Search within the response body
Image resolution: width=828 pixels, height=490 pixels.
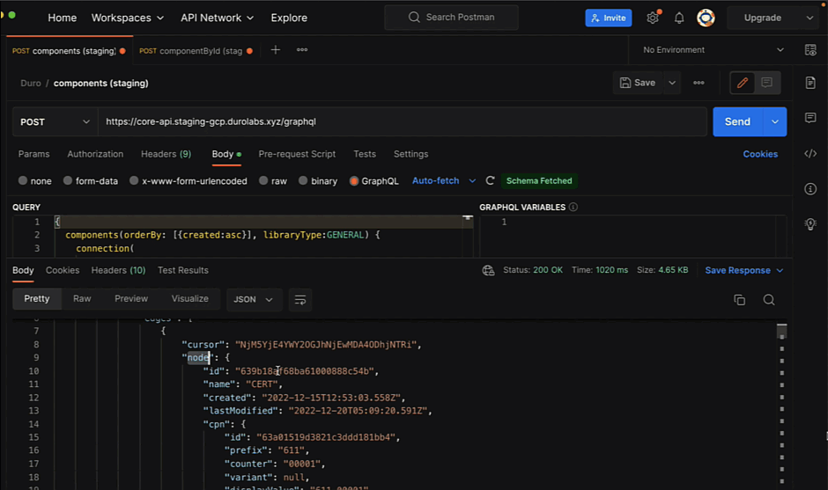pos(769,300)
